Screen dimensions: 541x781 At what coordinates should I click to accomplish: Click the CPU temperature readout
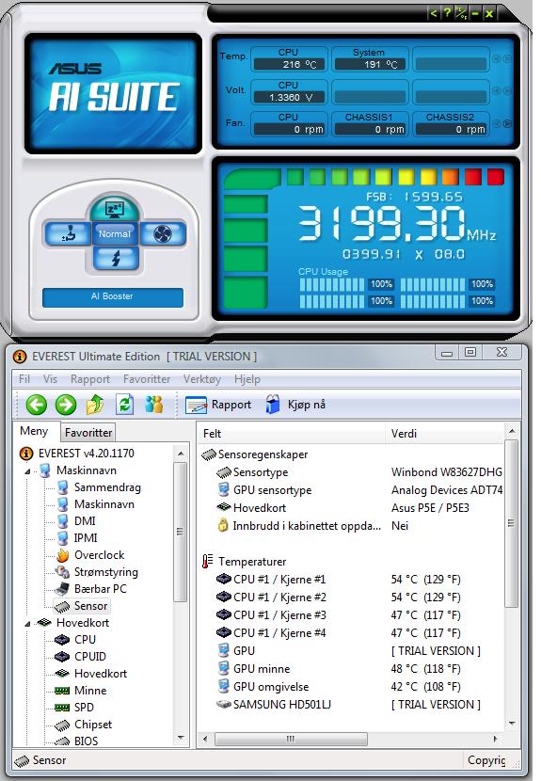tap(289, 65)
